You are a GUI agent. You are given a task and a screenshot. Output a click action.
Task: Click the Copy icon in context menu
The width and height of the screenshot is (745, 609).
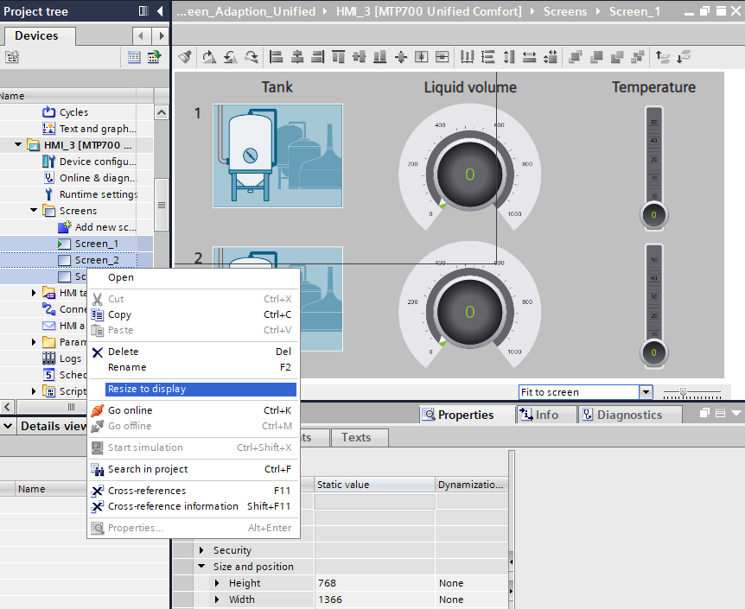tap(98, 315)
